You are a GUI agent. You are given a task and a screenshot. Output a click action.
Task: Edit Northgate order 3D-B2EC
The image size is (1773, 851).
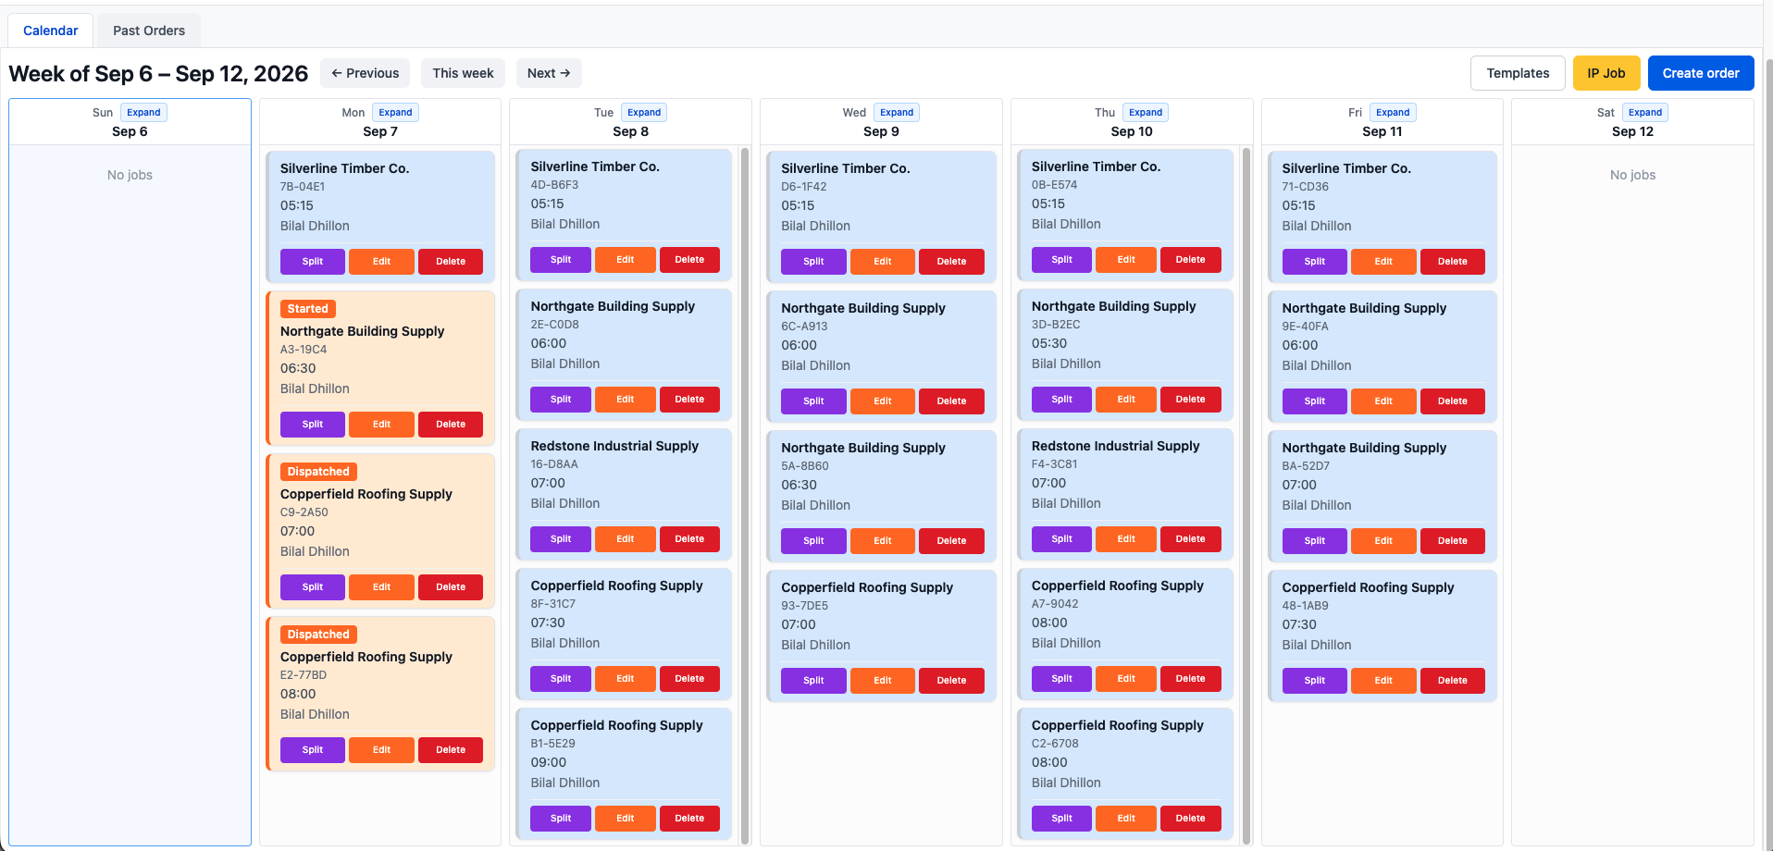point(1126,400)
